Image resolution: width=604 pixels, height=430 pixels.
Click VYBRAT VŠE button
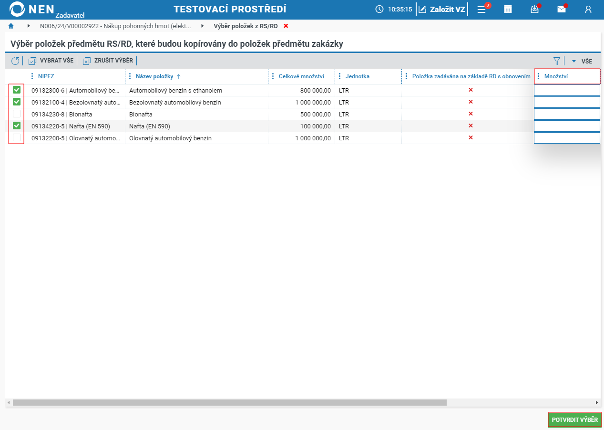pyautogui.click(x=51, y=61)
